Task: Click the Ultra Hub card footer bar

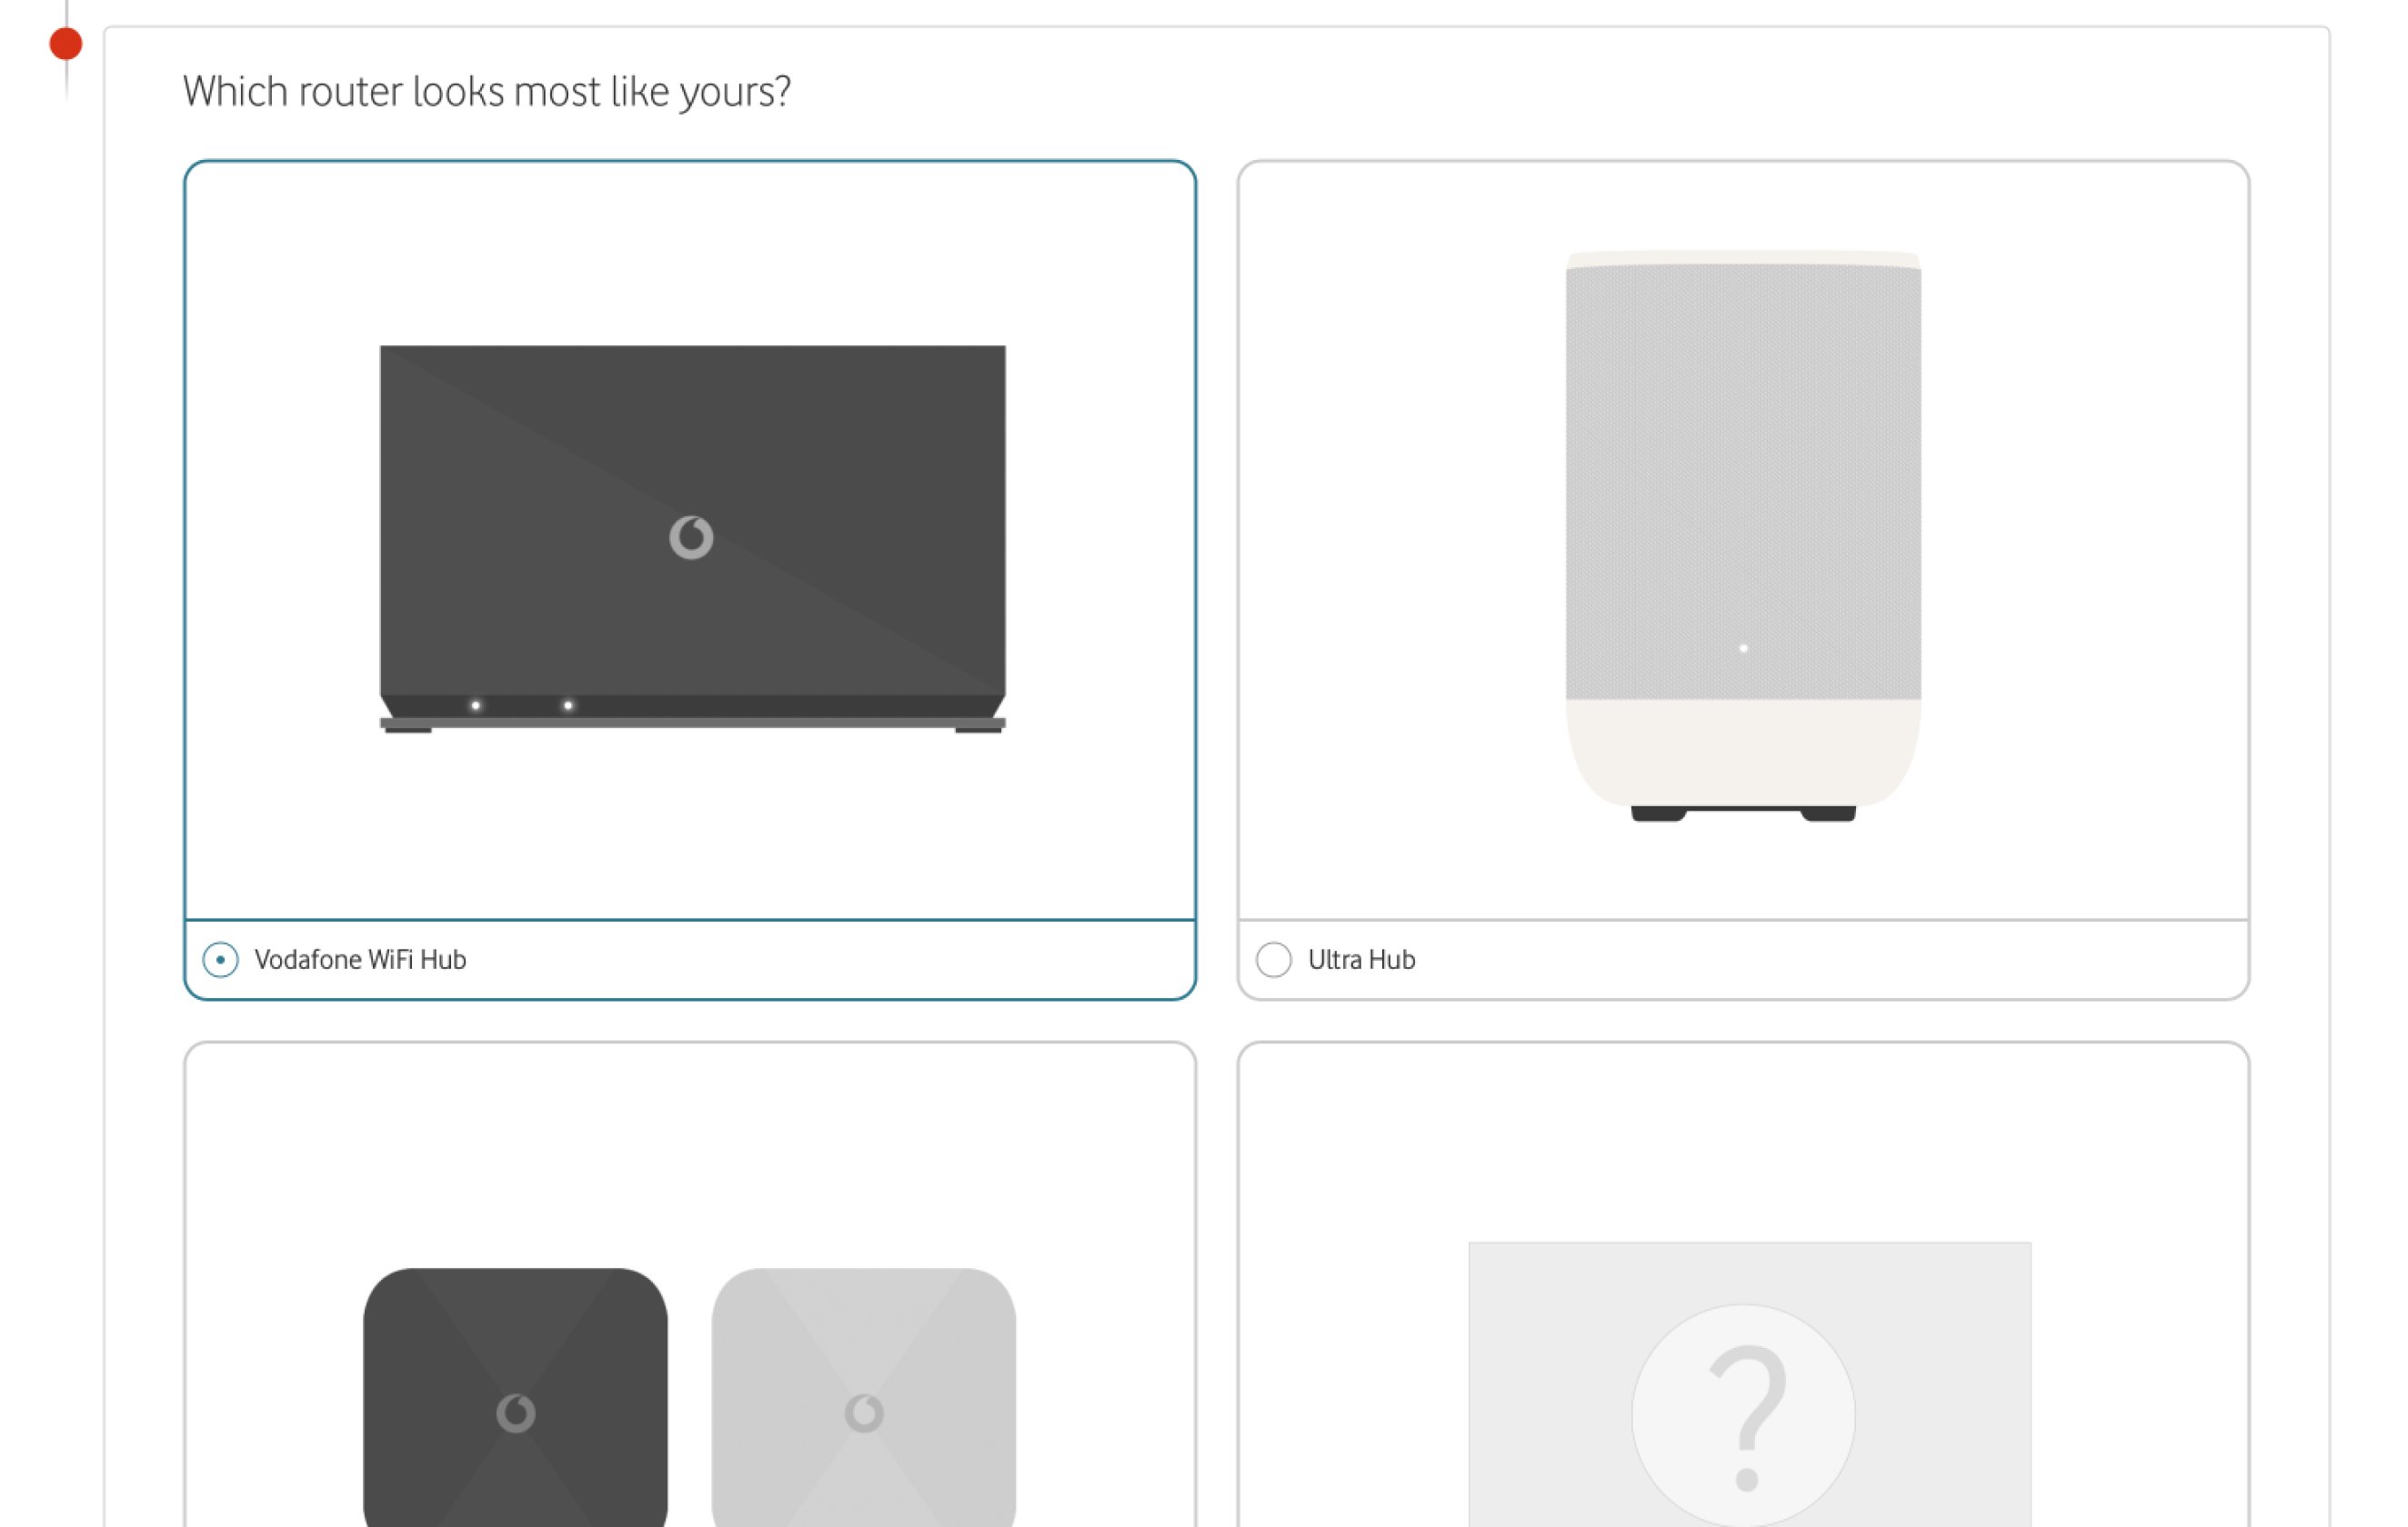Action: [x=1743, y=959]
